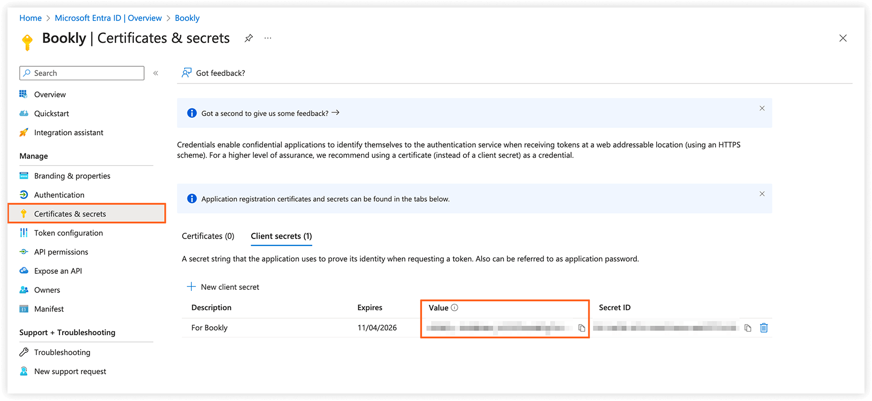Collapse the sidebar with double chevron
Screen dimensions: 872x401
point(156,73)
